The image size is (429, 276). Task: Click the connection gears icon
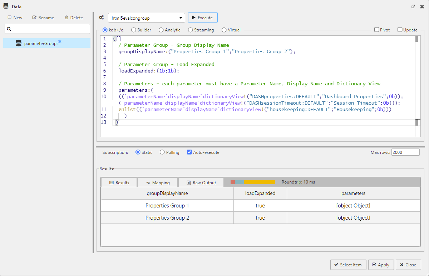pyautogui.click(x=102, y=17)
